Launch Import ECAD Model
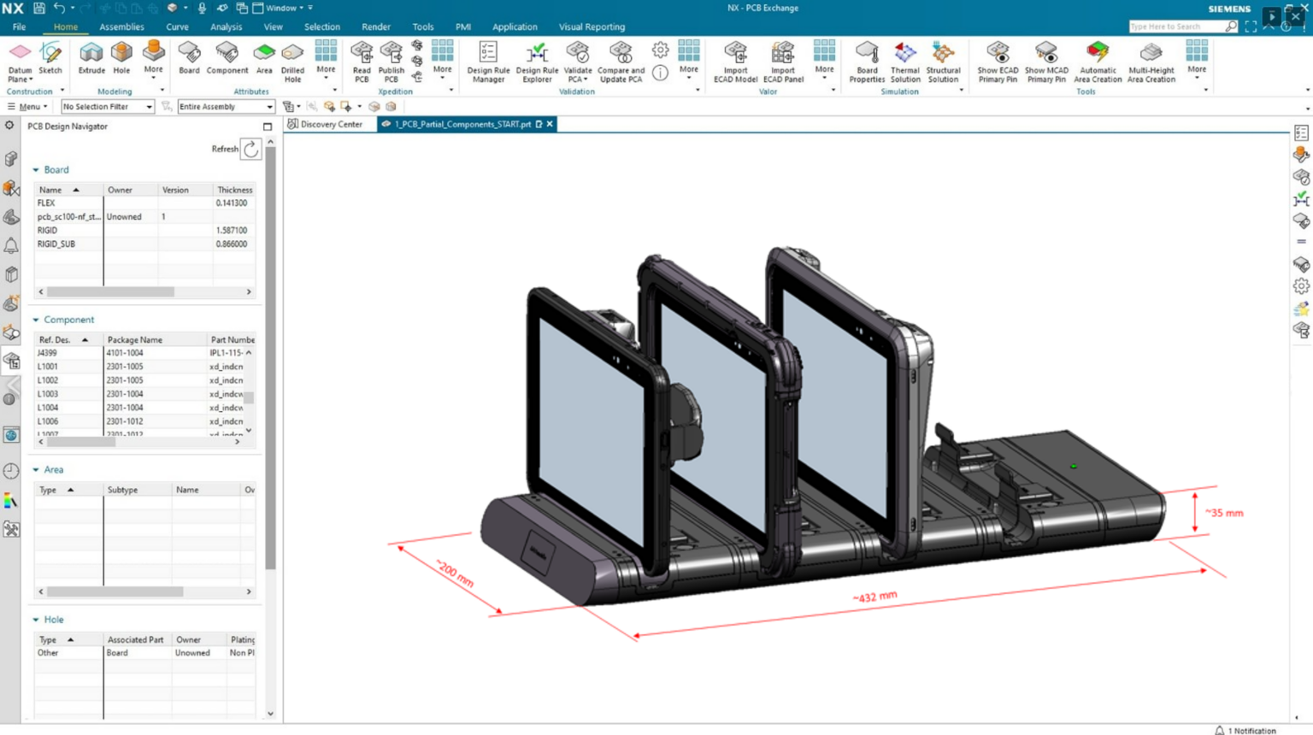This screenshot has width=1313, height=735. point(735,55)
